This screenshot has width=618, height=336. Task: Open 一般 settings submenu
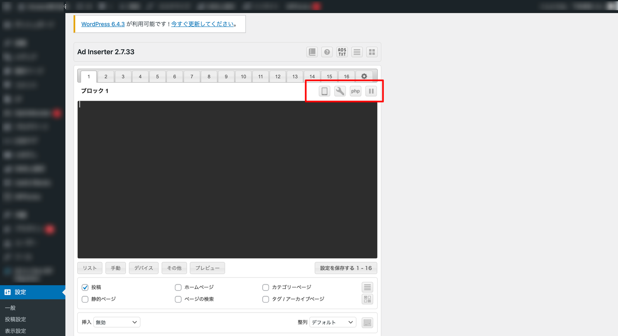click(x=10, y=308)
